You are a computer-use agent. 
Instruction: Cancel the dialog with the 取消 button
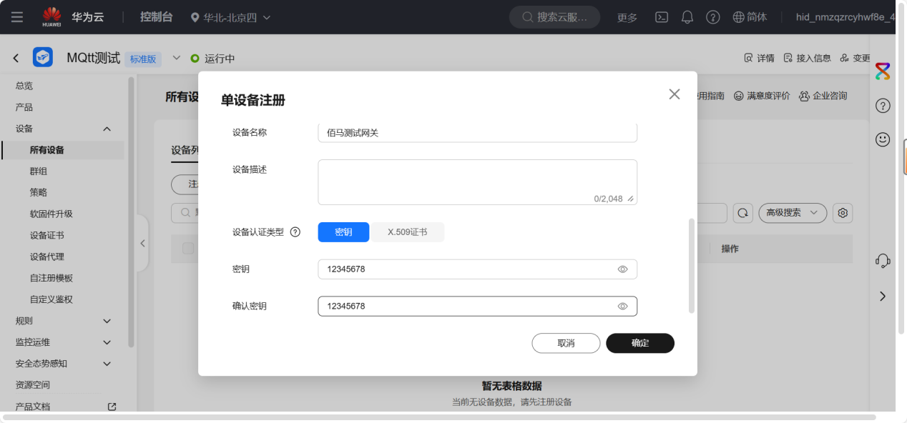(x=566, y=343)
